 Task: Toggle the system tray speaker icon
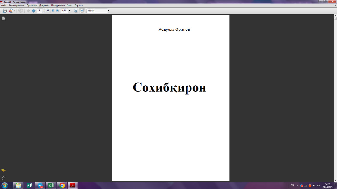(318, 186)
